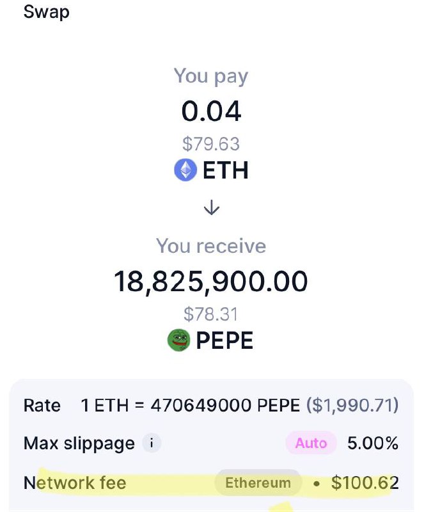This screenshot has width=433, height=512.
Task: Click the rate text 1 ETH = 470649000 PEPE
Action: coord(191,405)
